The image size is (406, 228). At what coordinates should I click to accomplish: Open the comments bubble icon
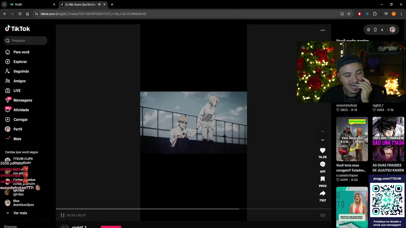pyautogui.click(x=323, y=164)
